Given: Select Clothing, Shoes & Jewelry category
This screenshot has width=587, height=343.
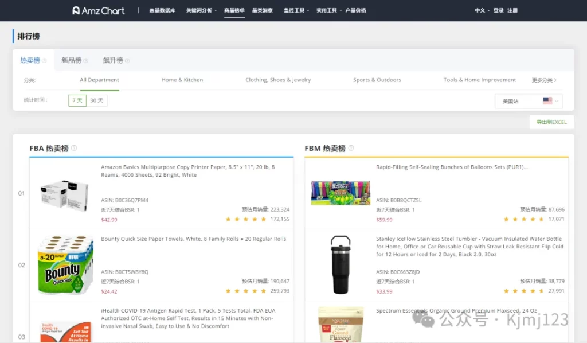Looking at the screenshot, I should click(x=278, y=80).
